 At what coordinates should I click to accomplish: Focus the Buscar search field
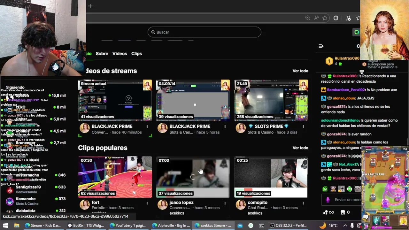tap(204, 32)
